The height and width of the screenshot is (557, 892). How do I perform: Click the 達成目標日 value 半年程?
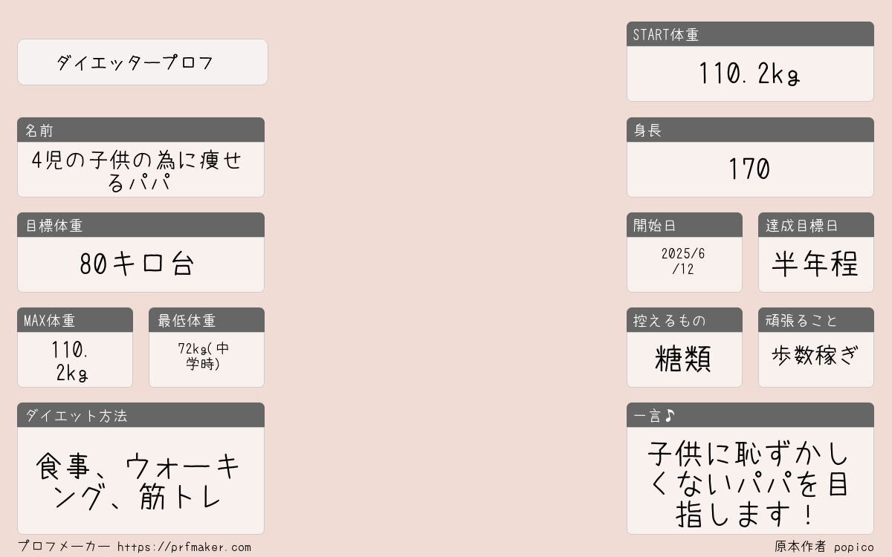pos(816,264)
